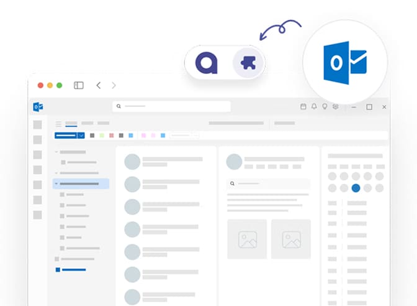Image resolution: width=417 pixels, height=306 pixels.
Task: Maximize the window using the square button
Action: click(x=369, y=107)
